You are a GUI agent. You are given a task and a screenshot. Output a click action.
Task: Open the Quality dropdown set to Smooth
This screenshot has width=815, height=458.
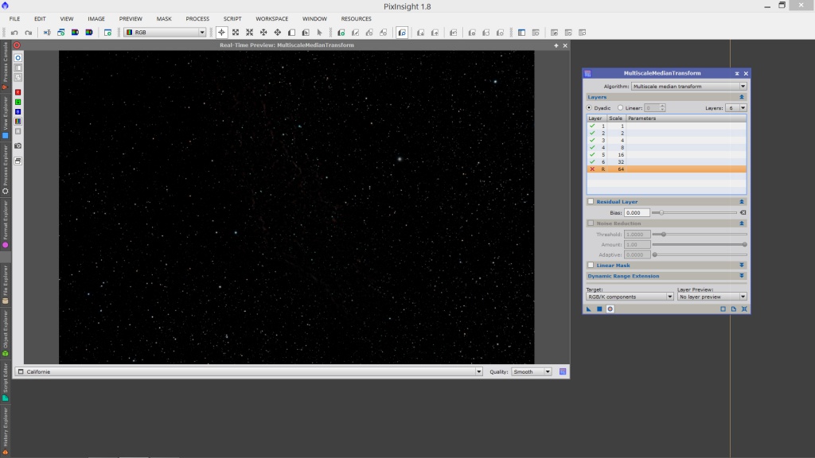(532, 371)
